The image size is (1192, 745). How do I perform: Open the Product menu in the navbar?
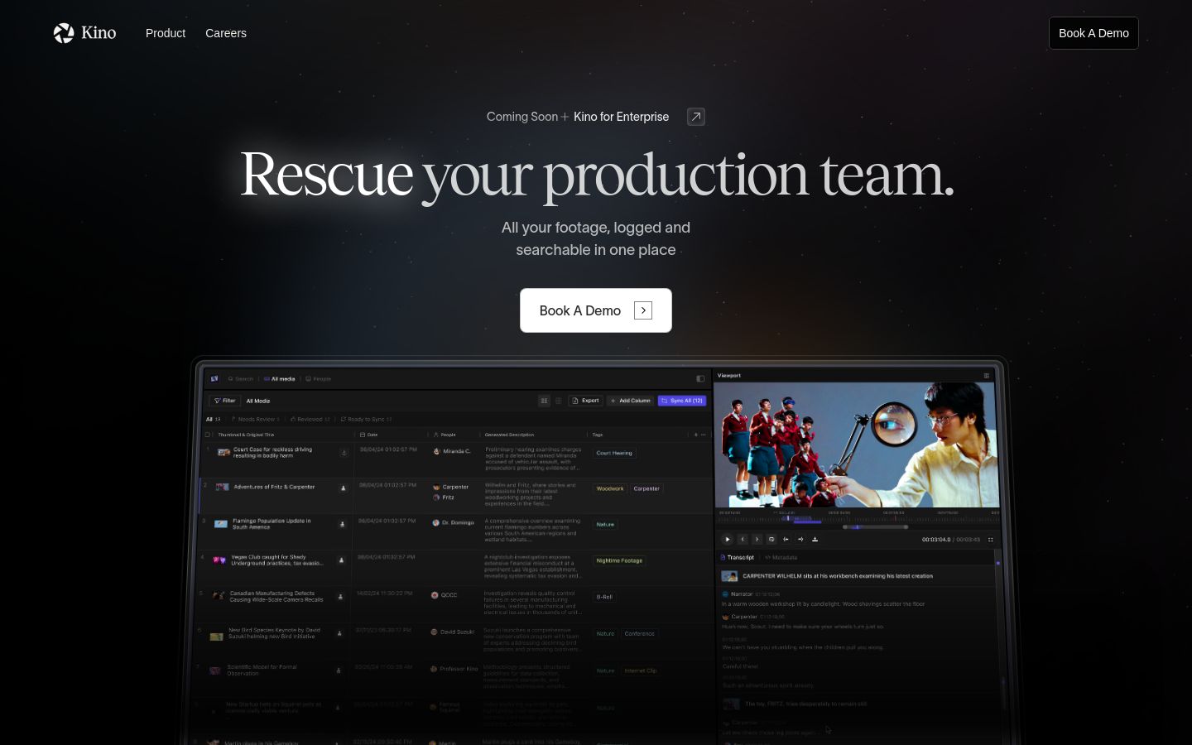[166, 33]
